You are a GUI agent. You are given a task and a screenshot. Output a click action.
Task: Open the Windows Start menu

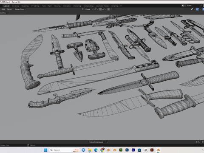tap(45, 150)
